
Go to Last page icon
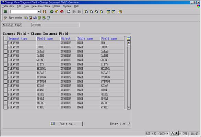[x=101, y=12]
